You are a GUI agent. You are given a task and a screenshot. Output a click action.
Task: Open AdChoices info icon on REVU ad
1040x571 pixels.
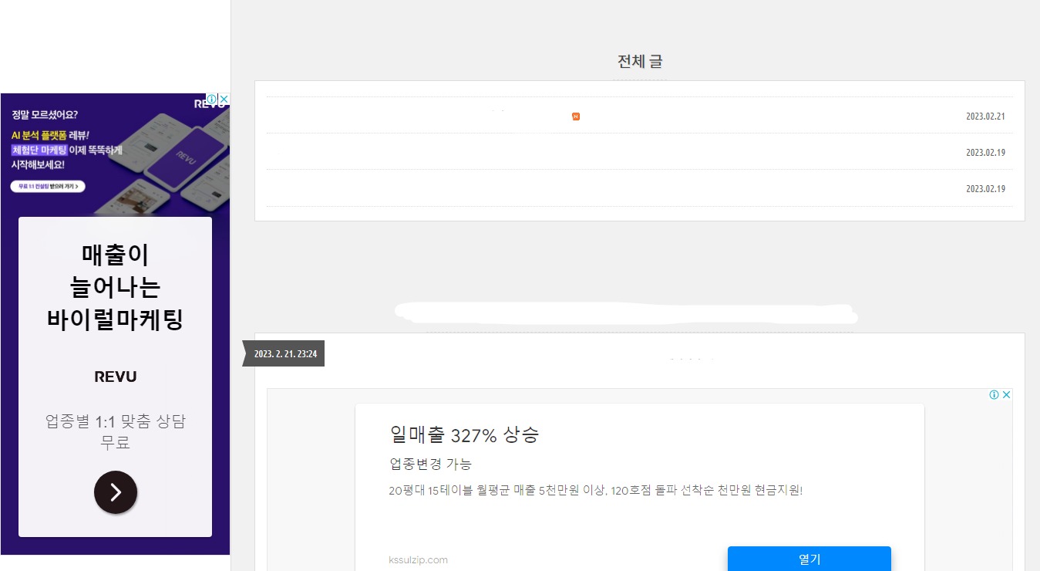coord(212,99)
